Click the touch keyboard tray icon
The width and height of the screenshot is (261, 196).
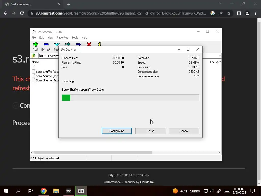227,191
